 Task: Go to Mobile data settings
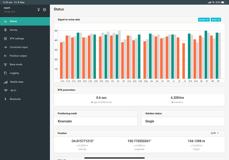pos(25,82)
